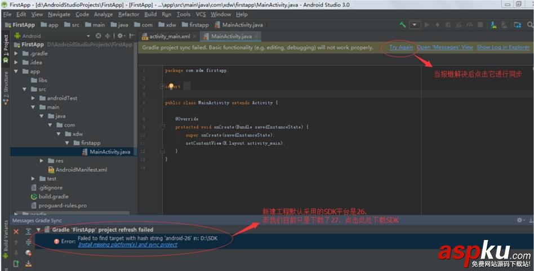
Task: Open the Navigate menu
Action: pyautogui.click(x=59, y=14)
